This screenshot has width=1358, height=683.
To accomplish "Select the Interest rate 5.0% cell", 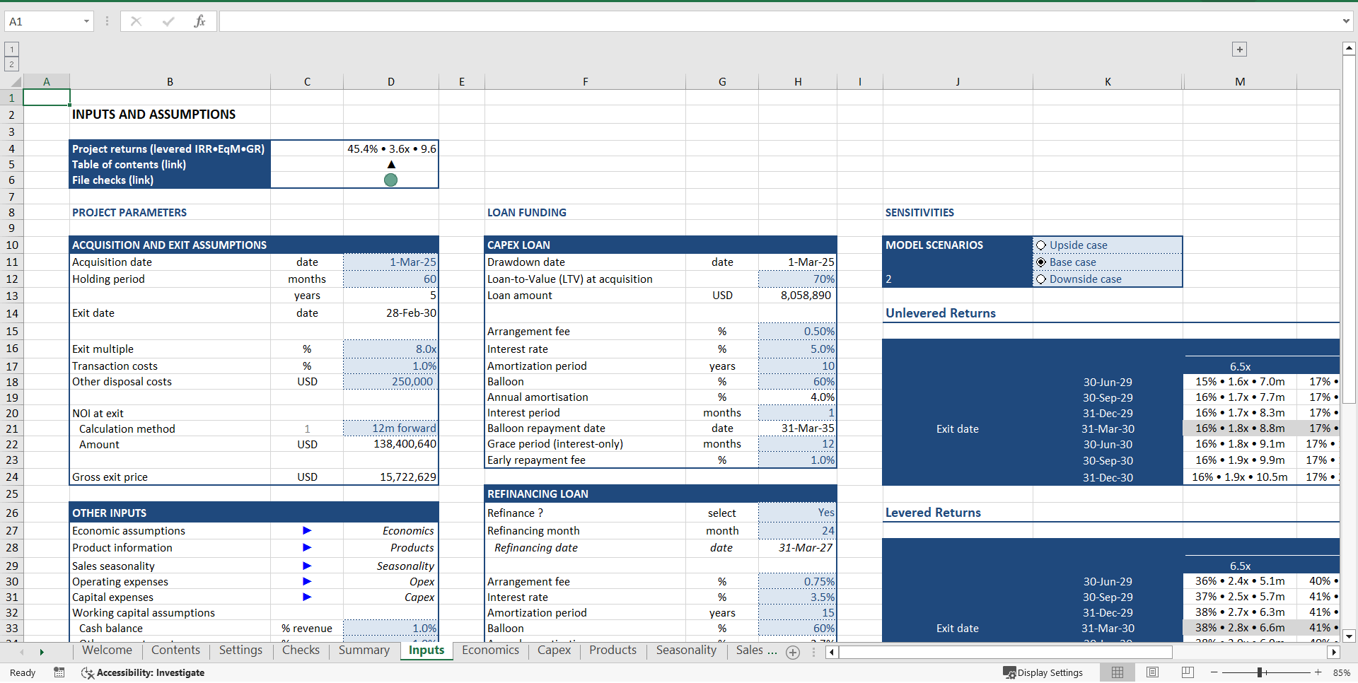I will 797,349.
